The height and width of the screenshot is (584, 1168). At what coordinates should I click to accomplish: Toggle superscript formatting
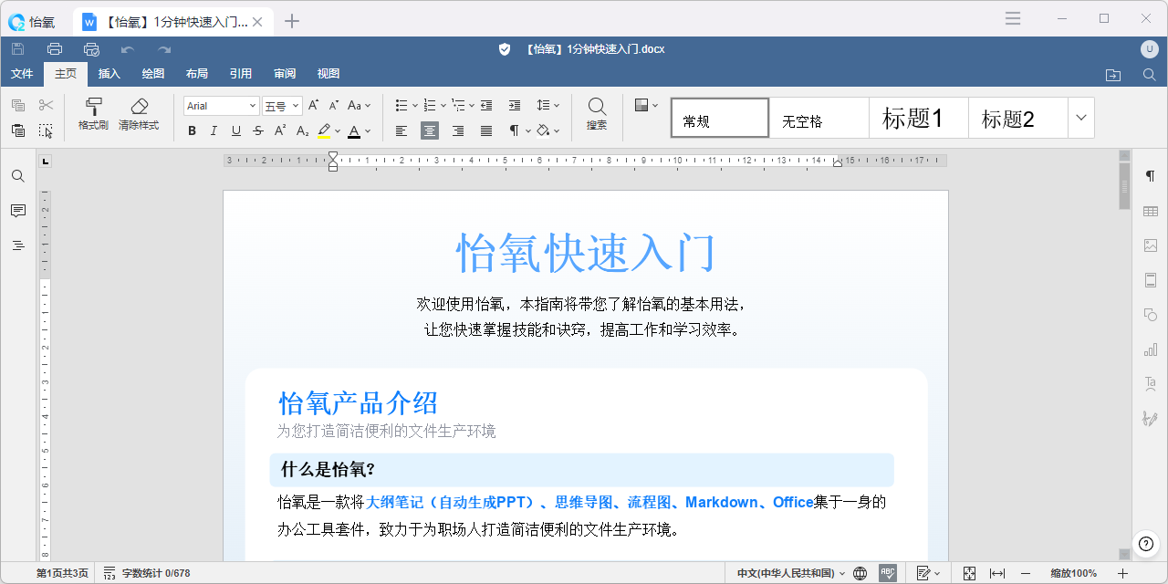click(280, 130)
